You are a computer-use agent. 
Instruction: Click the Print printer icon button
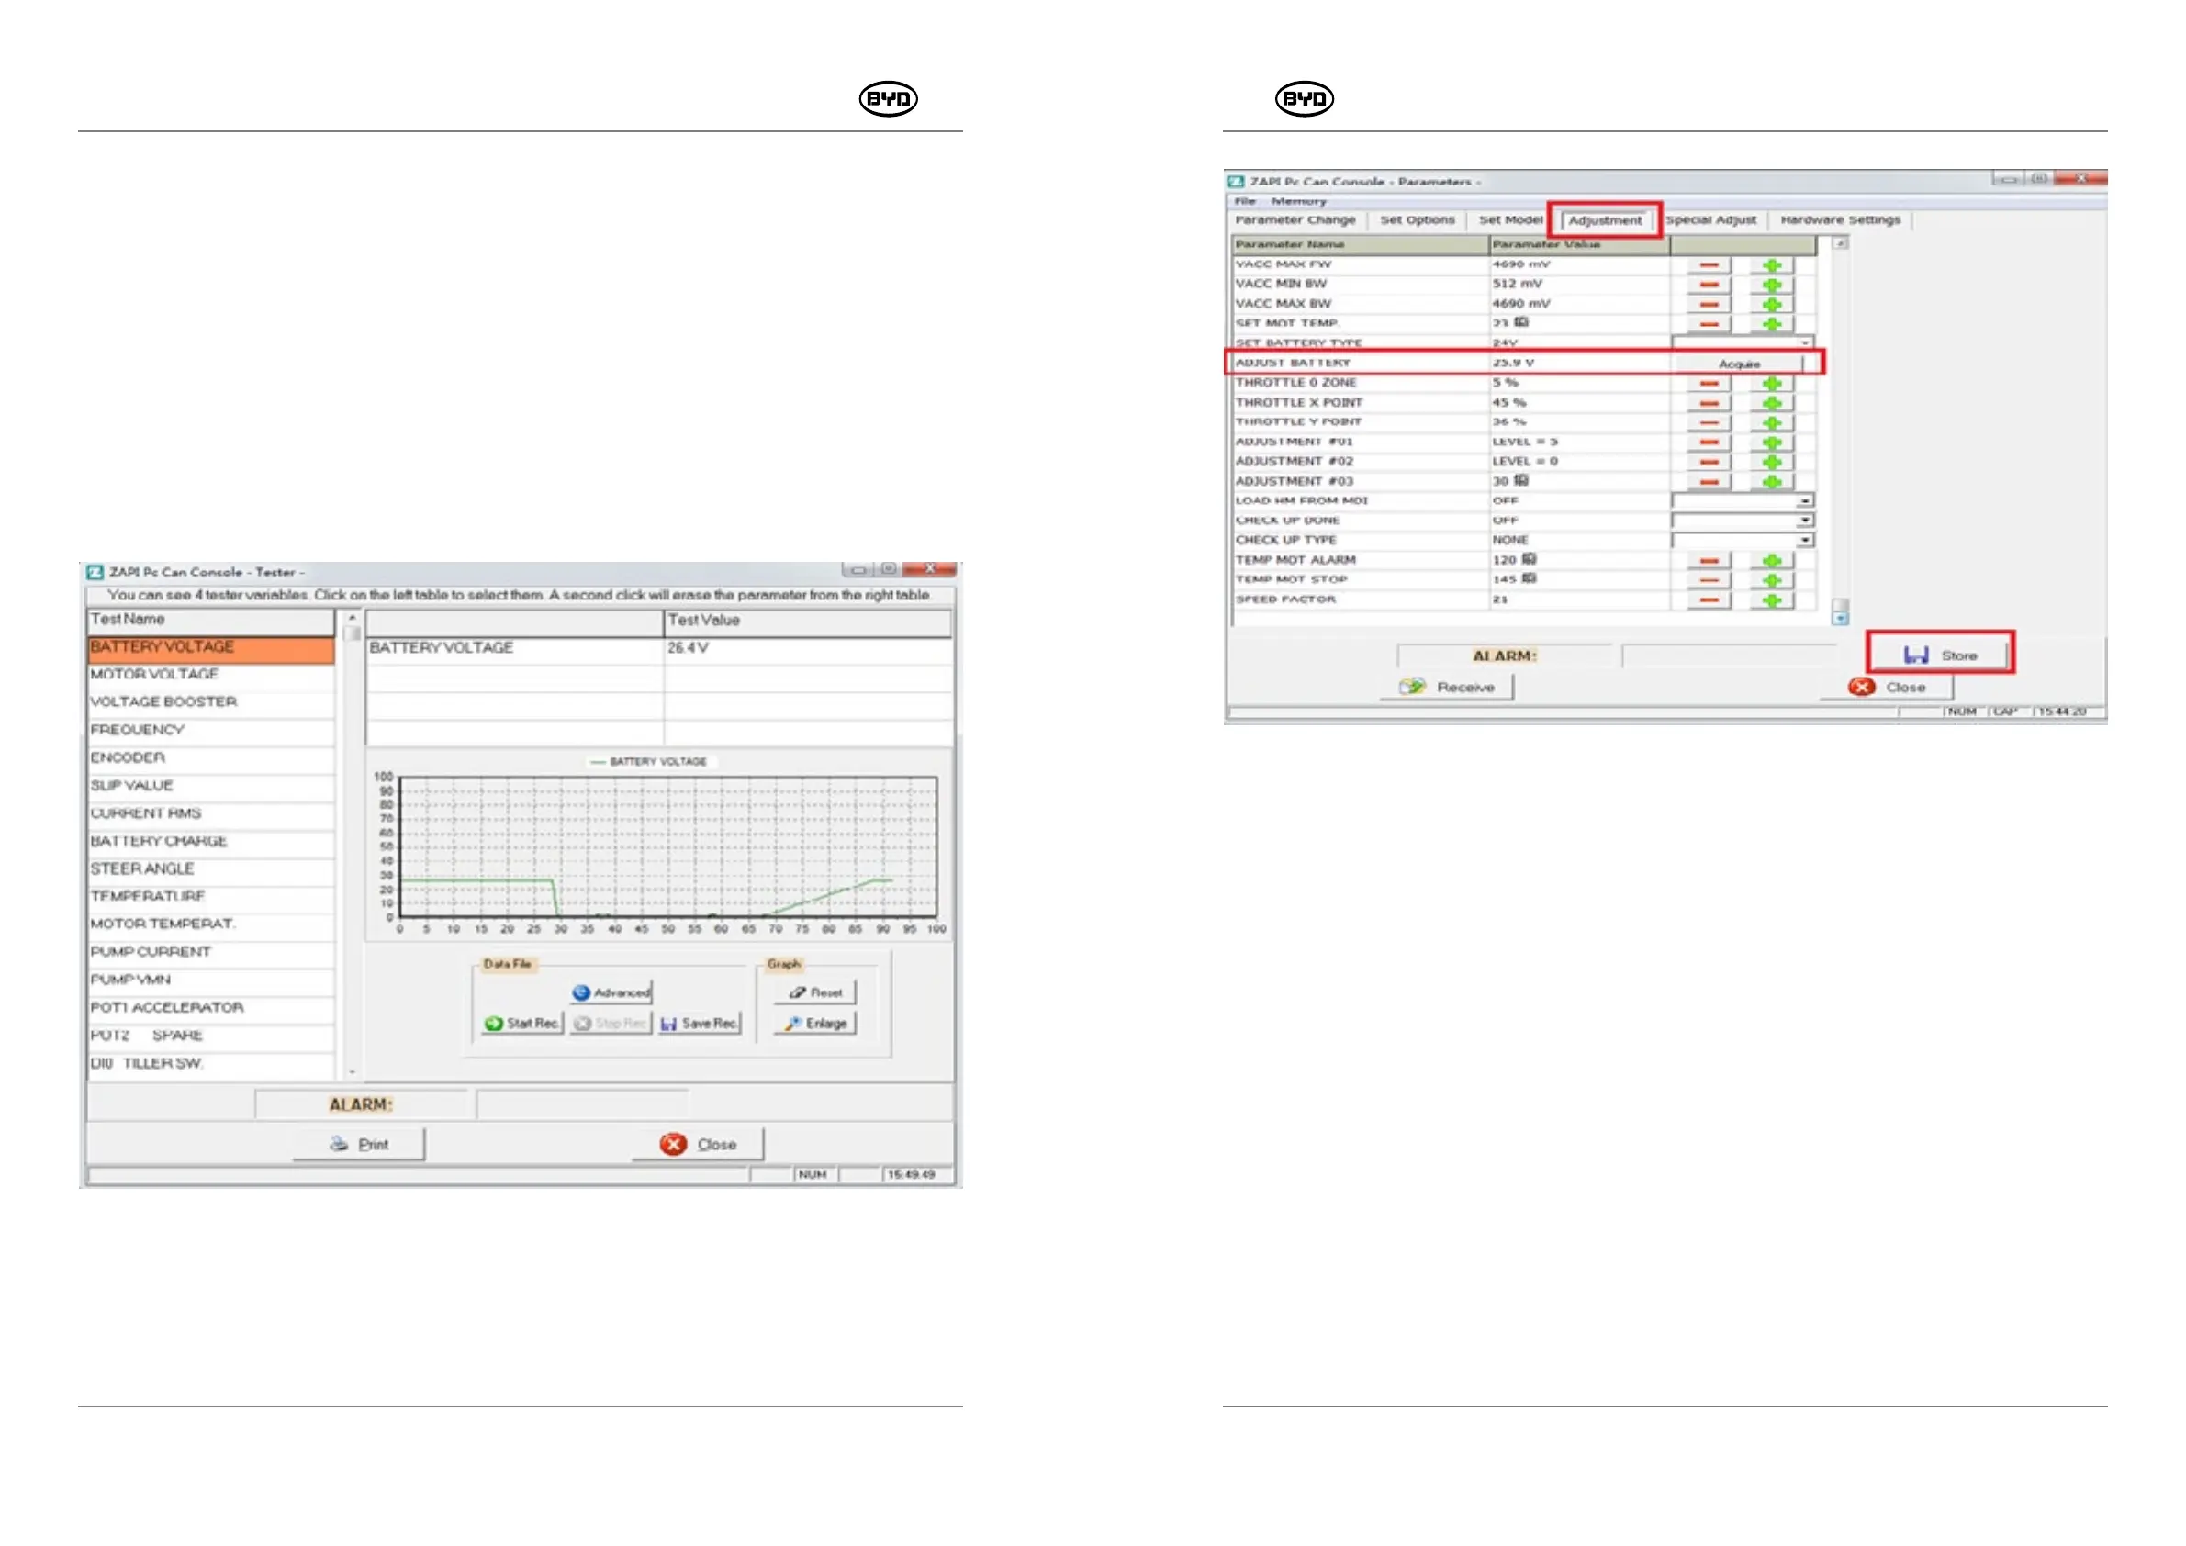coord(359,1144)
